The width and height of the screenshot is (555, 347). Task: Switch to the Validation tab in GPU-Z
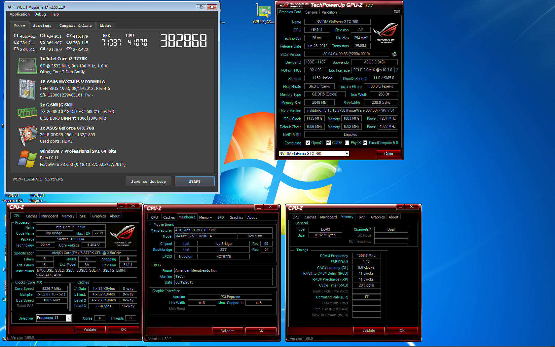[329, 12]
